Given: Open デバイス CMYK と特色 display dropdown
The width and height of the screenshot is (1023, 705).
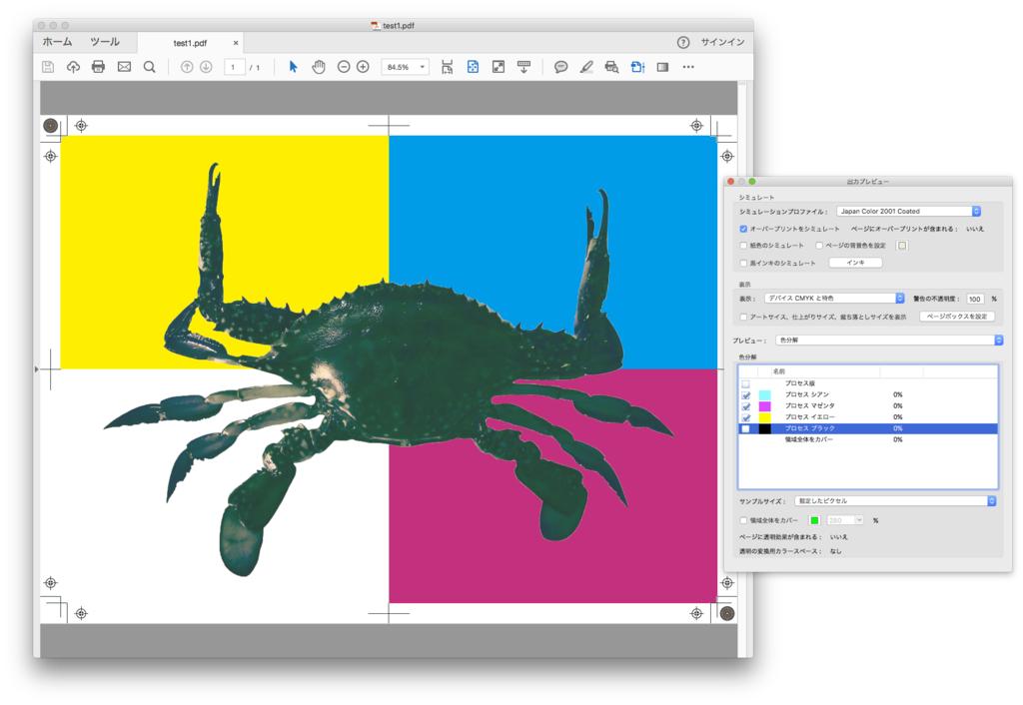Looking at the screenshot, I should click(834, 298).
